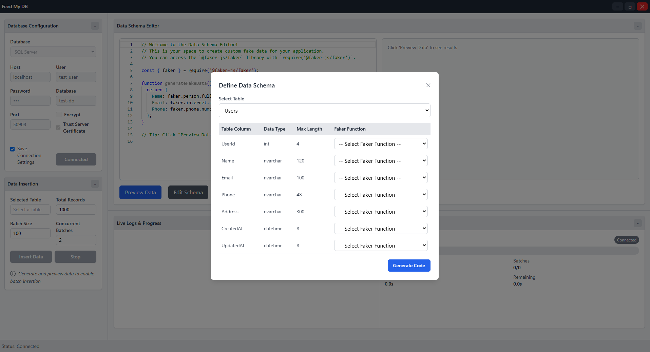Open the Select Table dropdown showing Users
Image resolution: width=650 pixels, height=352 pixels.
(325, 111)
